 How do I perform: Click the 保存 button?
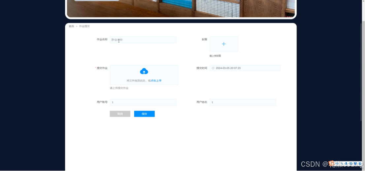click(144, 114)
